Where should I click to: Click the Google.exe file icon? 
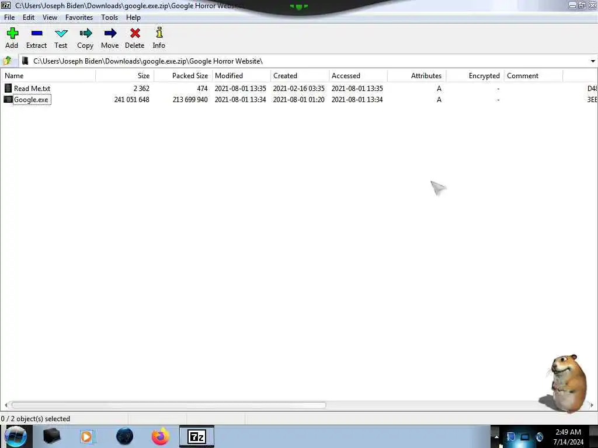[x=8, y=99]
